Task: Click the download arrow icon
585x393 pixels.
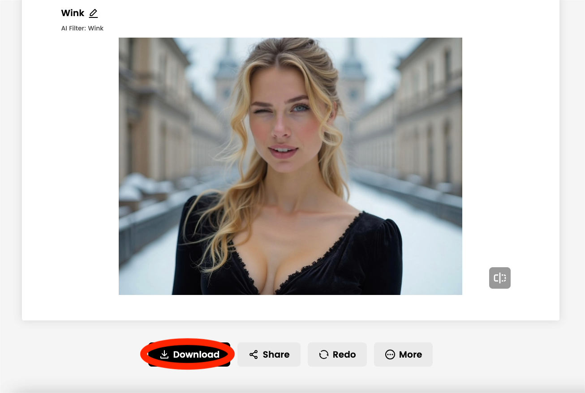Action: pos(164,355)
